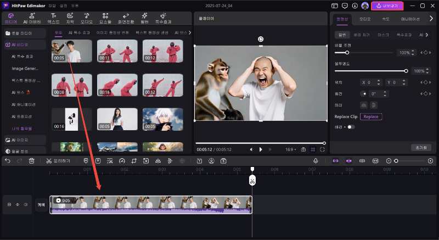Toggle the second purple link icon
Image resolution: width=439 pixels, height=240 pixels.
click(348, 161)
